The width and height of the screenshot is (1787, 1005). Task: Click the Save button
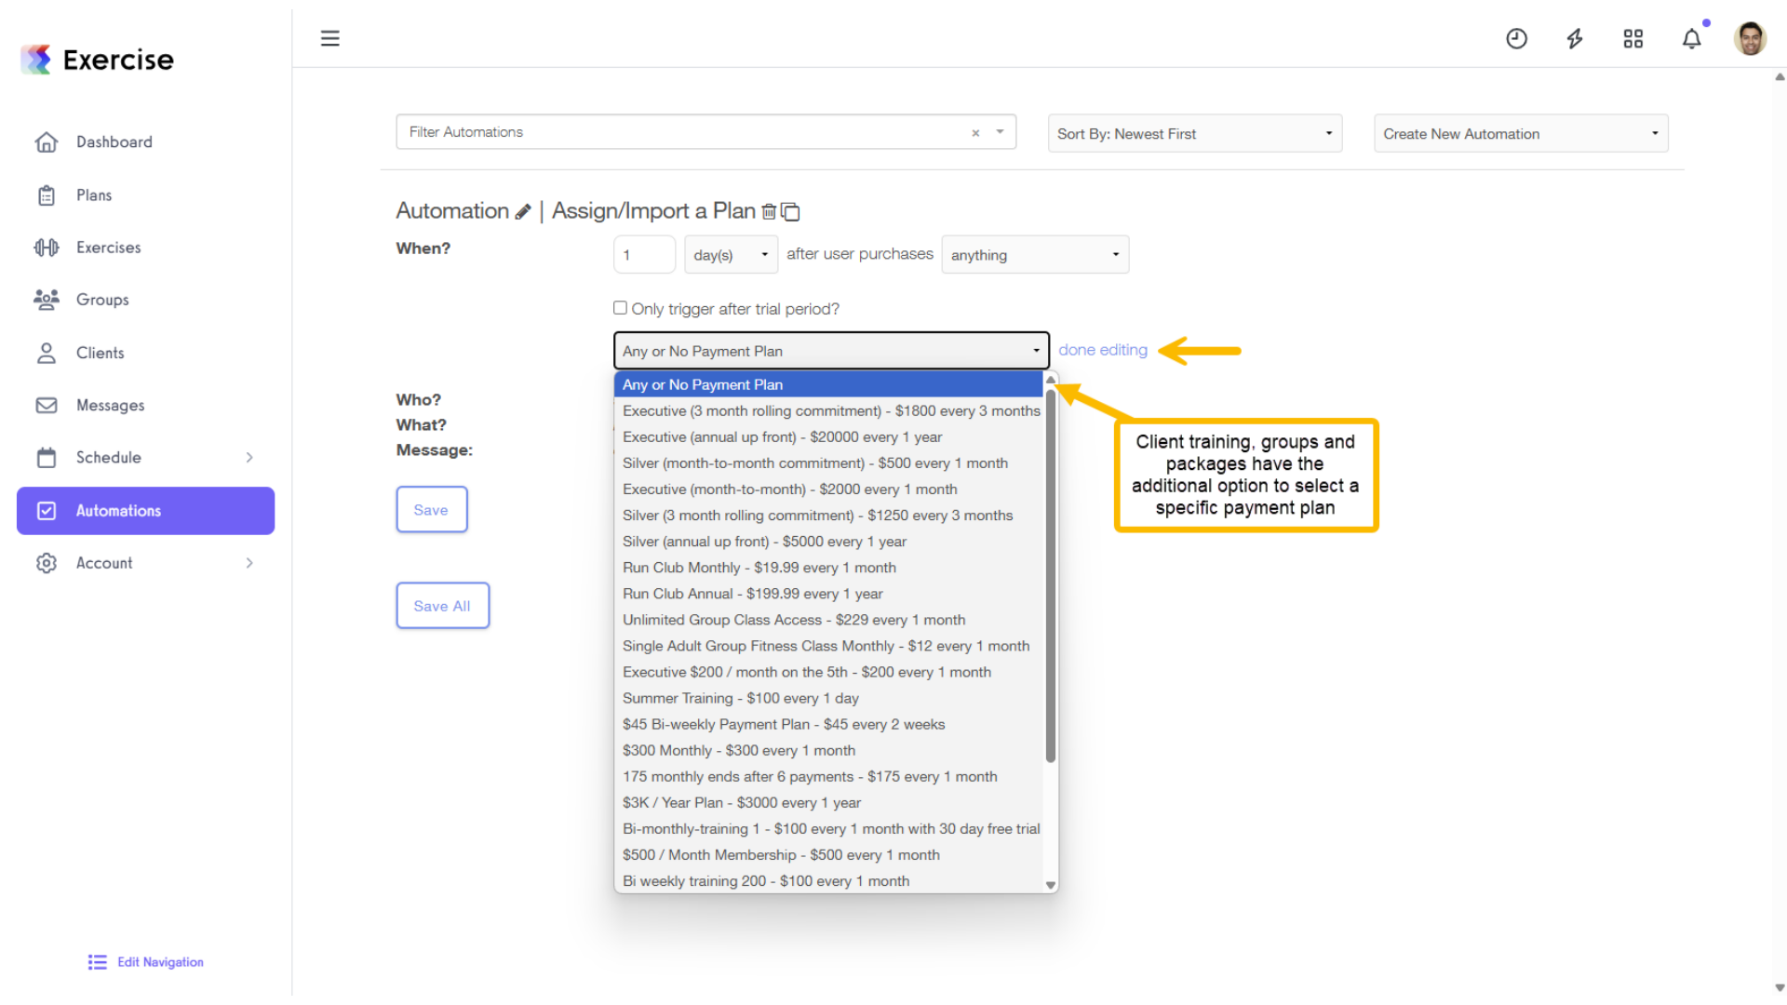[431, 510]
